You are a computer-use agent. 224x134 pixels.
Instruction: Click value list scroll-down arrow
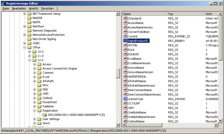[220, 121]
